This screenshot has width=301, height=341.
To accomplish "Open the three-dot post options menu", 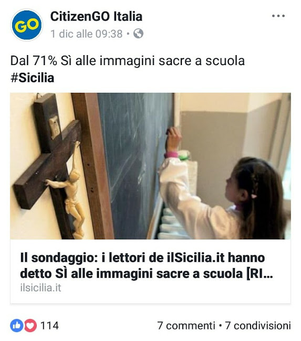I will 278,16.
